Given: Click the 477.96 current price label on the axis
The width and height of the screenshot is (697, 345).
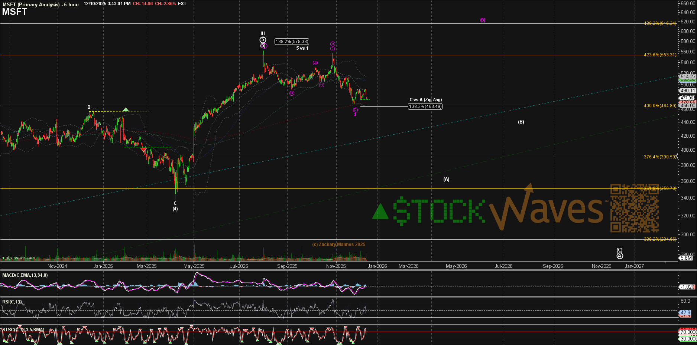Looking at the screenshot, I should click(x=687, y=98).
